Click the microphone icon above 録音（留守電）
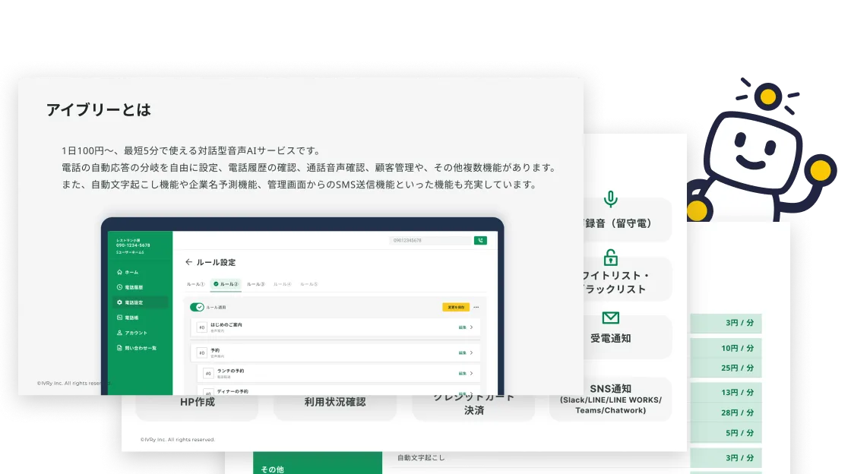Image resolution: width=851 pixels, height=474 pixels. point(611,199)
